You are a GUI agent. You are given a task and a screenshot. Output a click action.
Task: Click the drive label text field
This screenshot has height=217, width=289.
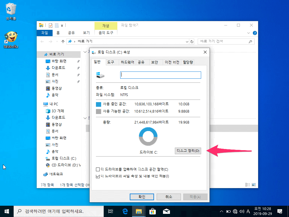pyautogui.click(x=160, y=75)
